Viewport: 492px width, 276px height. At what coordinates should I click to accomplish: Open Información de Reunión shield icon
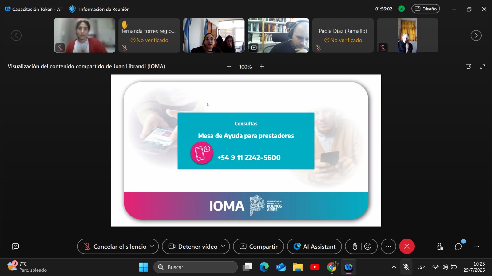click(72, 9)
